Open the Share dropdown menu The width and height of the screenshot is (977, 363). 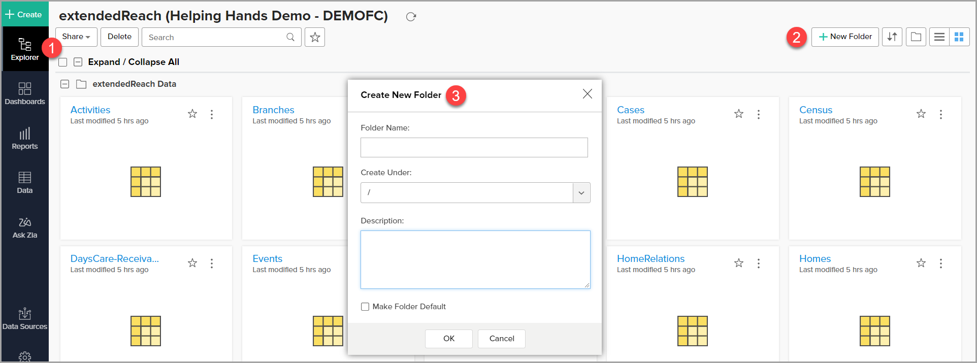point(76,37)
